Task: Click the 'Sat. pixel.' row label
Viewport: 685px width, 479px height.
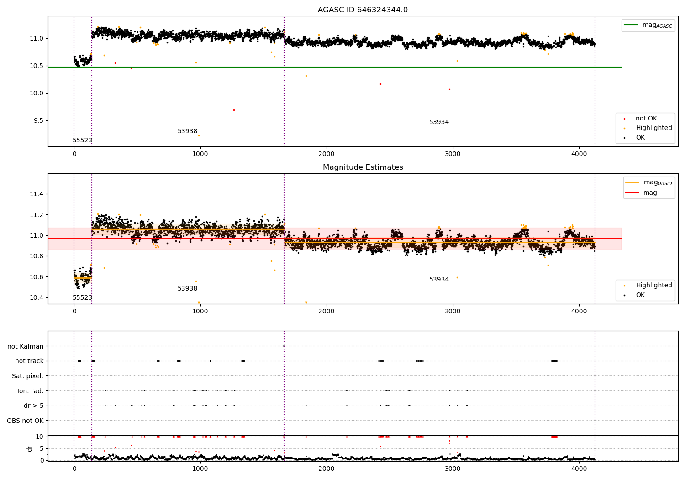Action: [x=28, y=376]
